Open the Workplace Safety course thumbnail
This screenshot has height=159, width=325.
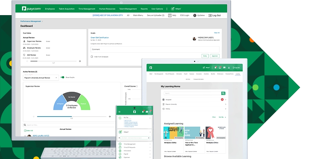[x=173, y=133]
